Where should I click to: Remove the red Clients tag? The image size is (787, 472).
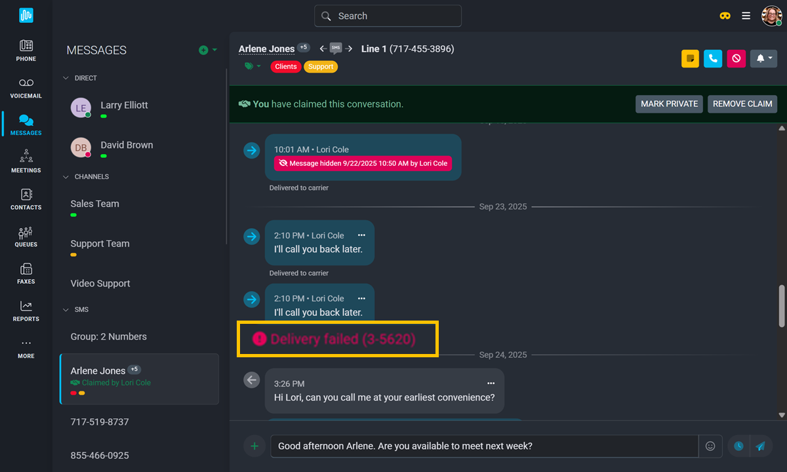pos(285,66)
